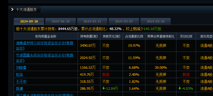Open 海南卓世恒立创业投资合伙企业 shareholder link

[45, 46]
